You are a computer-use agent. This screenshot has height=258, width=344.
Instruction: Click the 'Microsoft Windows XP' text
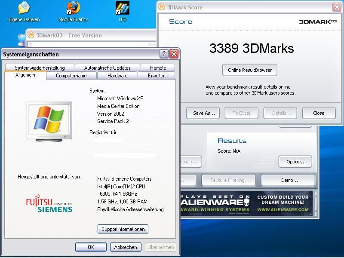(x=120, y=98)
